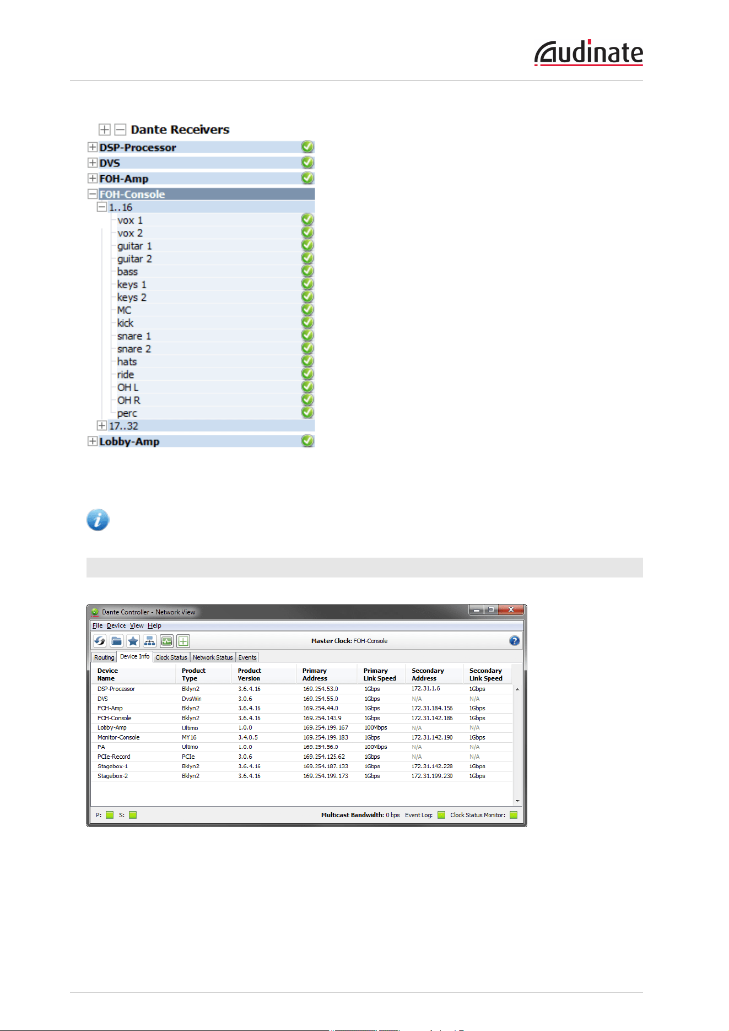Screen dimensions: 729x1031
Task: Collapse the FOH-Console receiver
Action: pos(93,193)
